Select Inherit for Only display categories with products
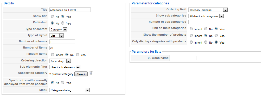This screenshot has height=96, width=263. pyautogui.click(x=191, y=42)
